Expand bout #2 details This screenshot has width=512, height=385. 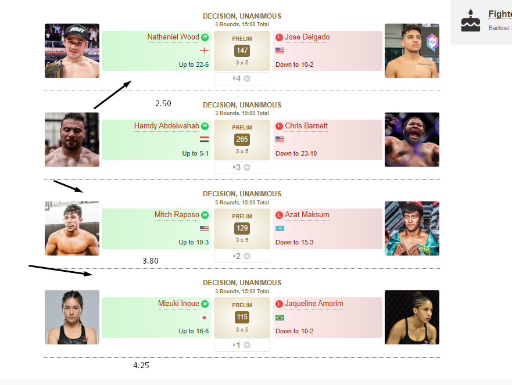pyautogui.click(x=246, y=256)
